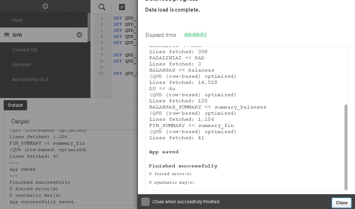Click script line number 10
Viewport: 355px width, 209px height.
click(x=100, y=73)
